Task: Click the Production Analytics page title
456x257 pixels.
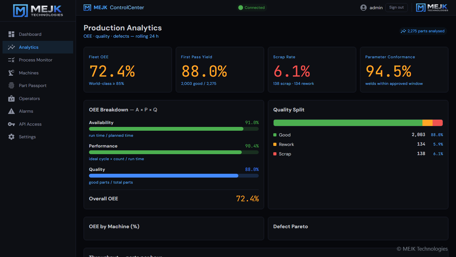Action: (123, 28)
